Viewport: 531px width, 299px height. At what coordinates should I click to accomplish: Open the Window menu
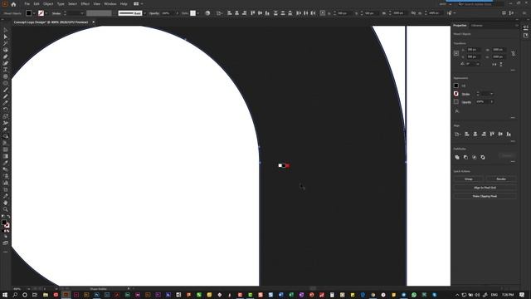coord(110,4)
